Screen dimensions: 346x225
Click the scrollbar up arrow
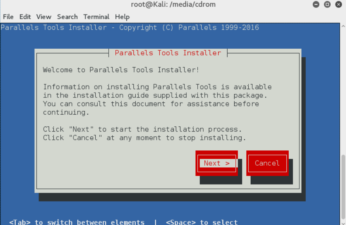pyautogui.click(x=343, y=26)
